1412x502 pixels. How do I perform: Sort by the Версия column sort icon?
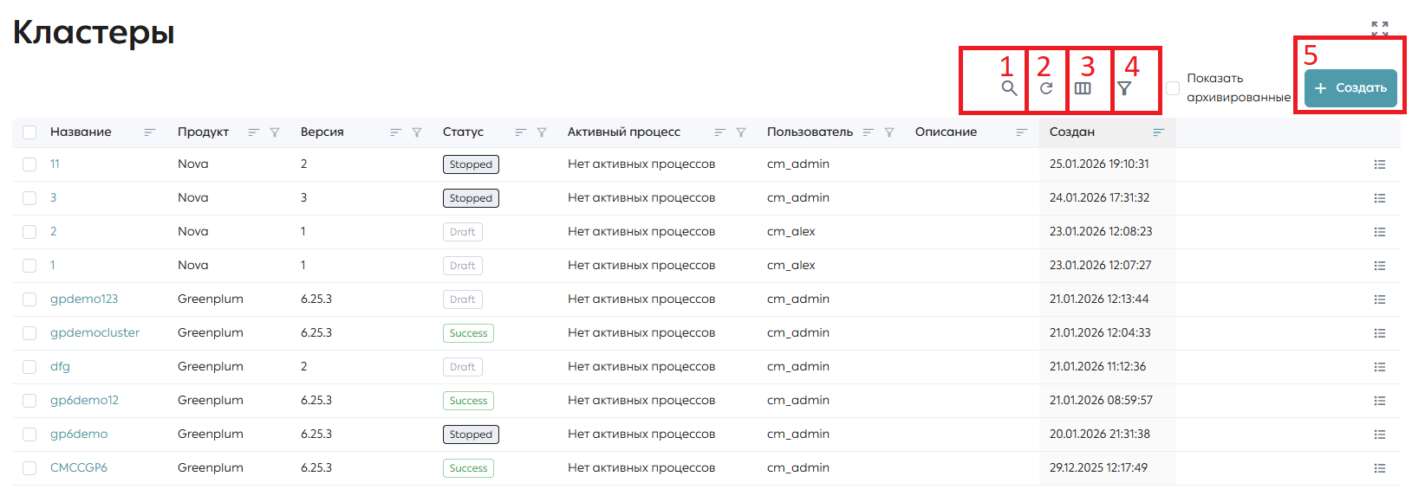(395, 132)
